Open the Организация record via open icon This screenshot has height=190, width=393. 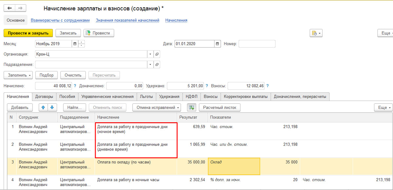[x=157, y=54]
